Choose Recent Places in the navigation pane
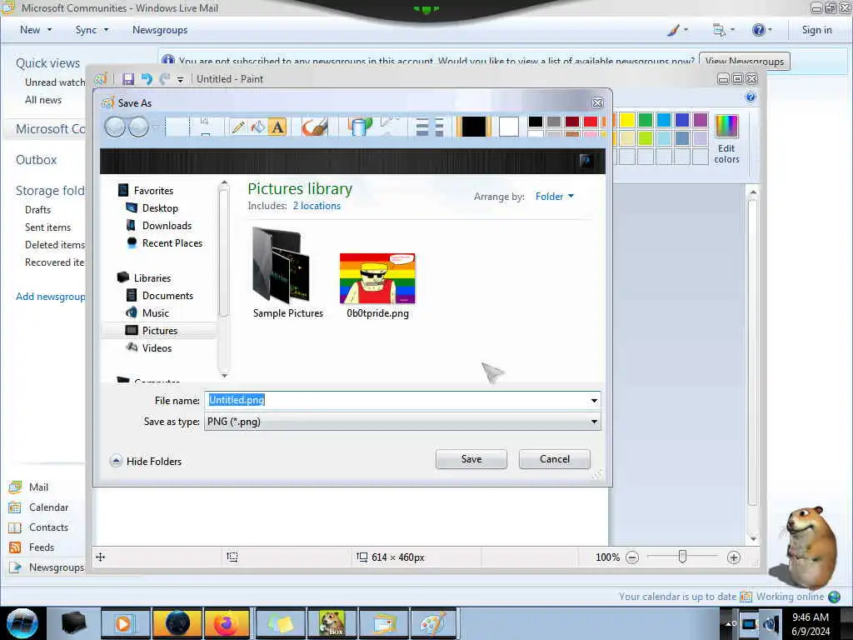 pyautogui.click(x=172, y=242)
